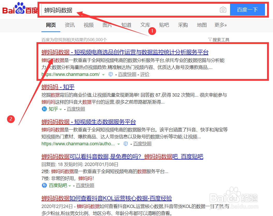This screenshot has height=216, width=273.
Task: Switch to the 地图 tab
Action: (202, 25)
